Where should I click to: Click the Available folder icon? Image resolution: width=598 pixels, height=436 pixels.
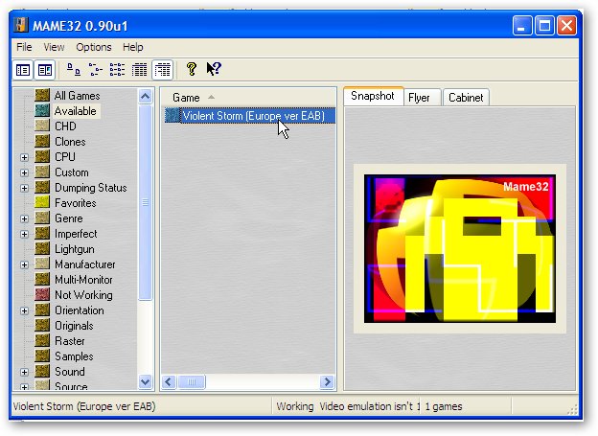pyautogui.click(x=42, y=110)
